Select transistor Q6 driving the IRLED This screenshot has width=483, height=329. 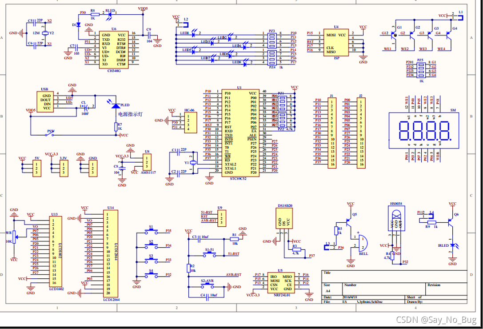point(451,222)
